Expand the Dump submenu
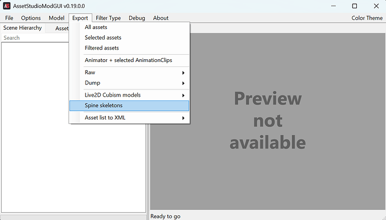The width and height of the screenshot is (386, 220). click(x=129, y=83)
